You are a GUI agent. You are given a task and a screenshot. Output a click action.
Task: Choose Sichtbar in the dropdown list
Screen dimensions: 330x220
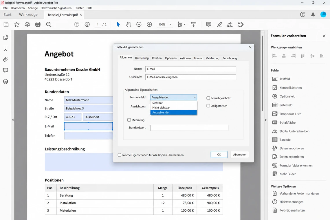[173, 103]
